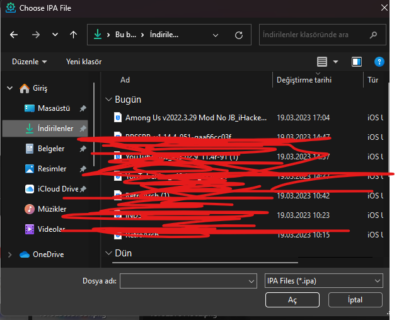This screenshot has height=320, width=399.
Task: Open the address bar history dropdown
Action: (216, 35)
